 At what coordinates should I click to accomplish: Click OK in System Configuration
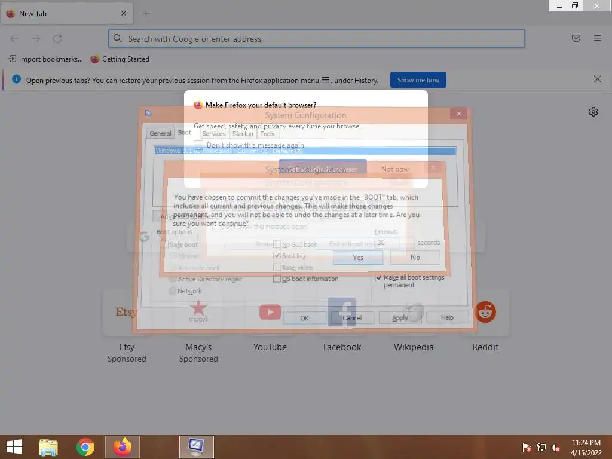[304, 318]
